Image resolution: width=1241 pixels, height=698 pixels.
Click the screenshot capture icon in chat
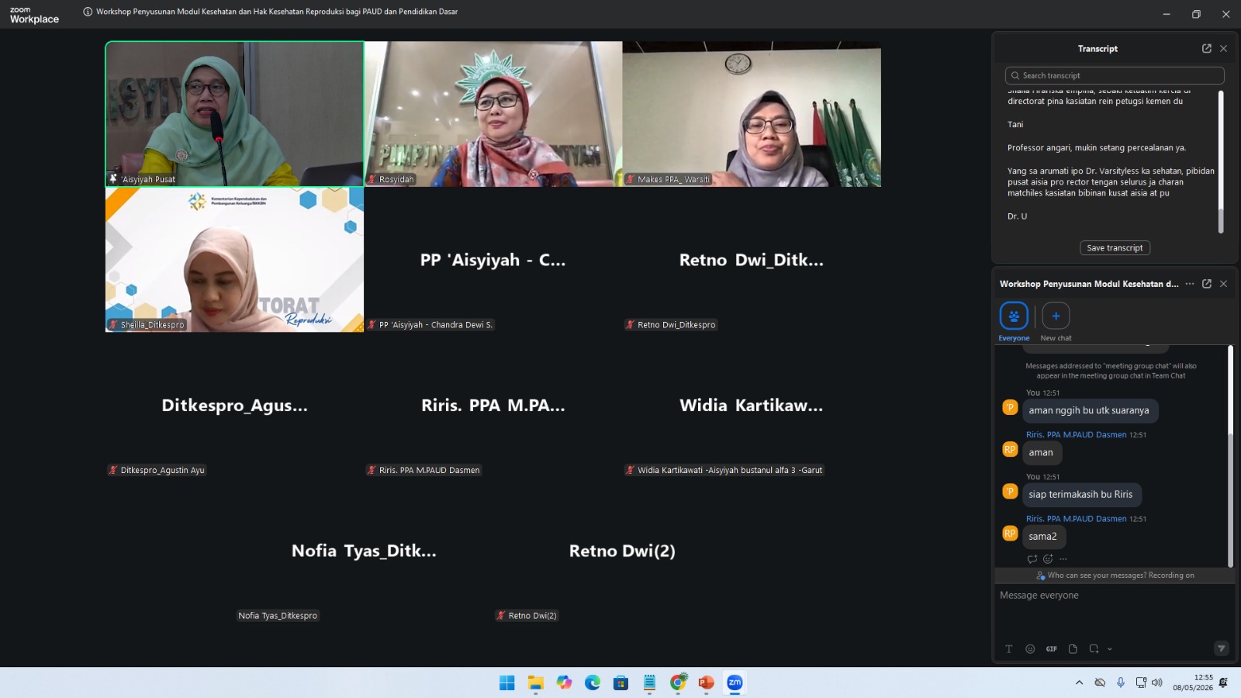(x=1094, y=649)
